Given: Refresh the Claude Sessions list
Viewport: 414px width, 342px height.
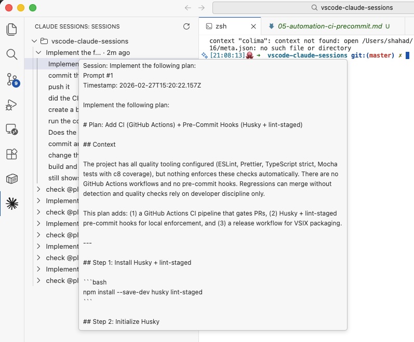Looking at the screenshot, I should click(x=186, y=26).
